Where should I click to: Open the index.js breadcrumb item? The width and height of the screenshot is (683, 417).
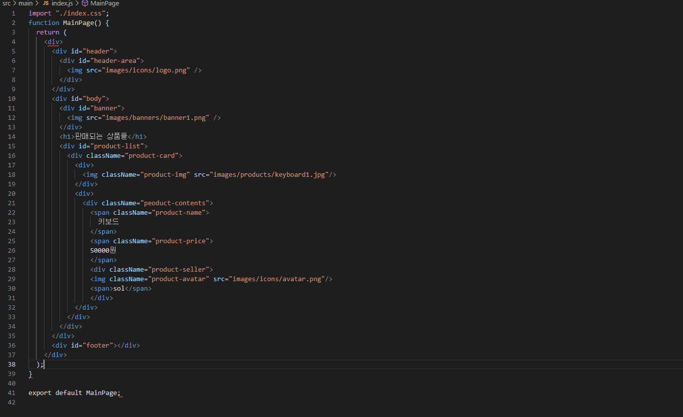tap(62, 3)
